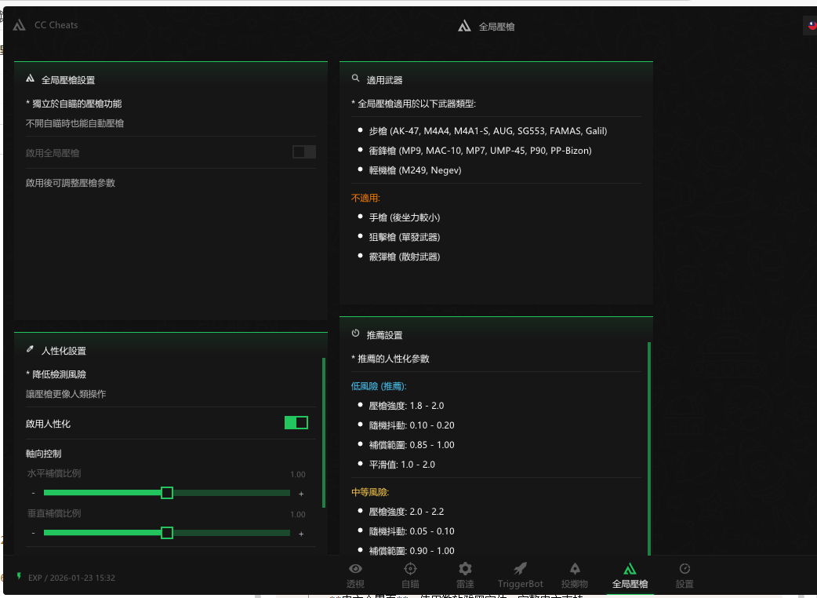The image size is (817, 598).
Task: Click the language flag icon
Action: point(812,26)
